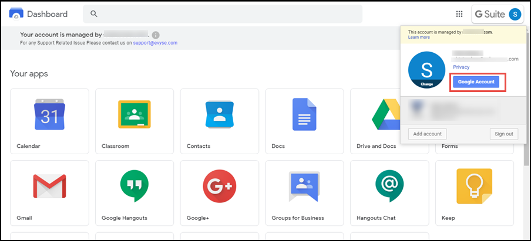Open the Calendar app icon
The height and width of the screenshot is (241, 531).
pyautogui.click(x=49, y=114)
